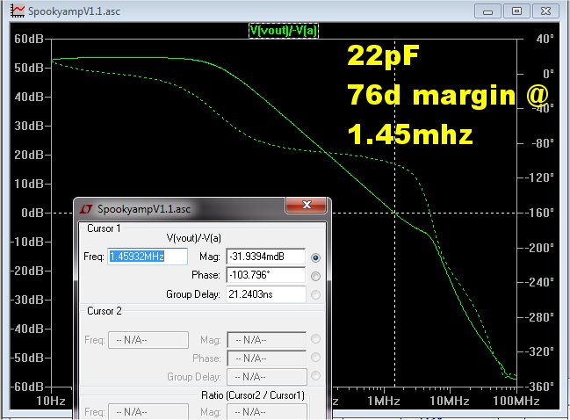The width and height of the screenshot is (570, 420).
Task: Click the 0dB left axis label
Action: click(x=32, y=213)
